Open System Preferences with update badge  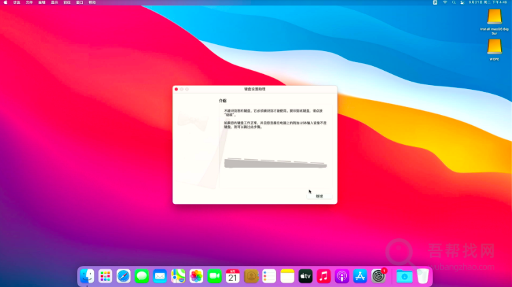coord(379,276)
